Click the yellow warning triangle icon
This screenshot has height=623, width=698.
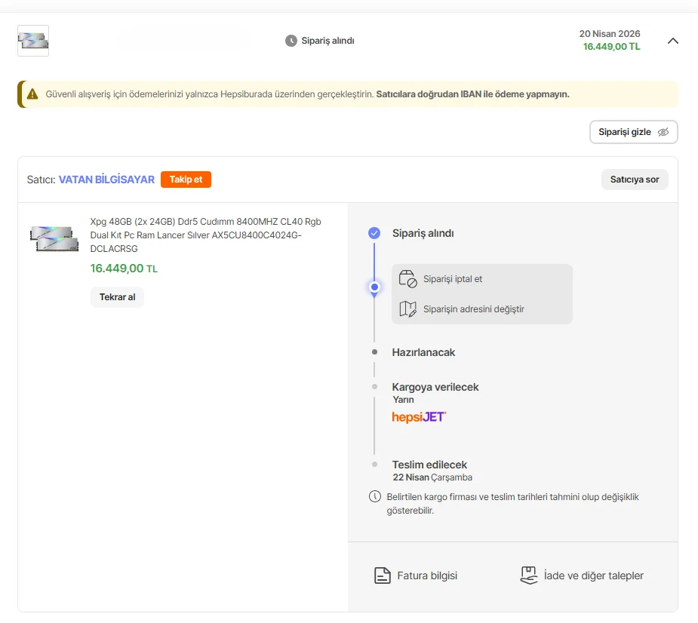(32, 94)
